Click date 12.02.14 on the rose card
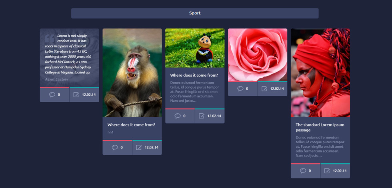This screenshot has height=188, width=392. click(x=277, y=89)
